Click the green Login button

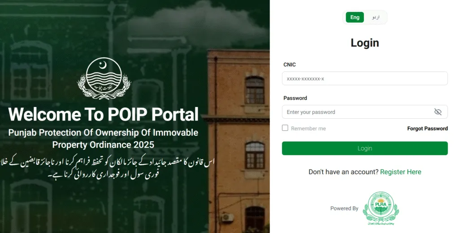tap(365, 148)
